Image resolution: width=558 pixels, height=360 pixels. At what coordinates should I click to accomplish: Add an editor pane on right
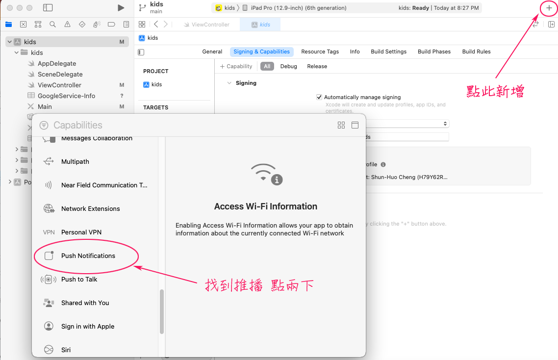551,24
